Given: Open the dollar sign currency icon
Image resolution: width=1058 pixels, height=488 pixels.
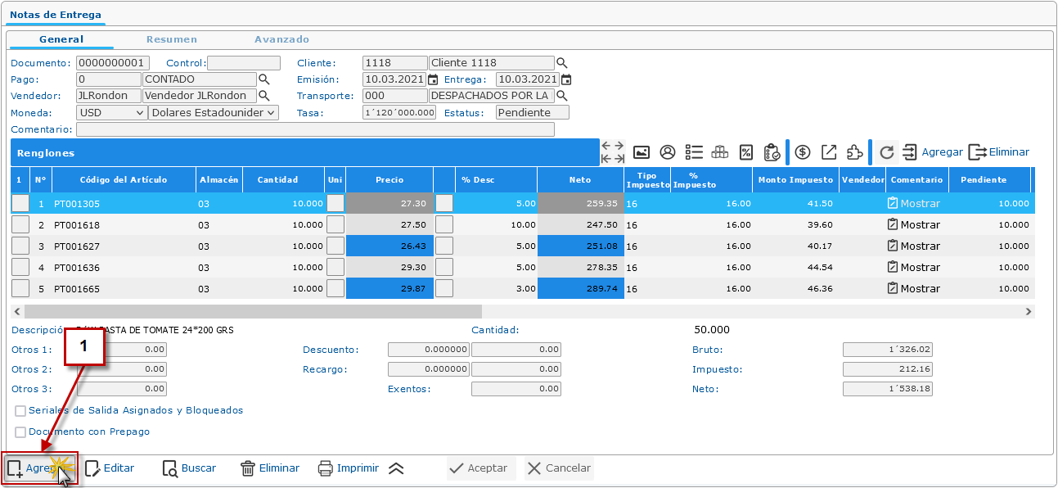Looking at the screenshot, I should (803, 152).
